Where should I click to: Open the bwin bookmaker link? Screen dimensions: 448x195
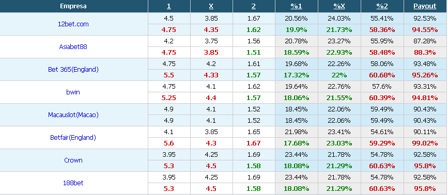click(73, 92)
